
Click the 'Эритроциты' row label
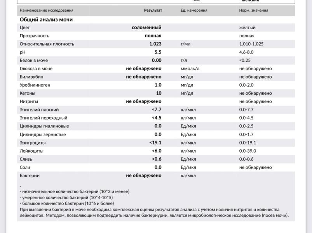(x=33, y=143)
